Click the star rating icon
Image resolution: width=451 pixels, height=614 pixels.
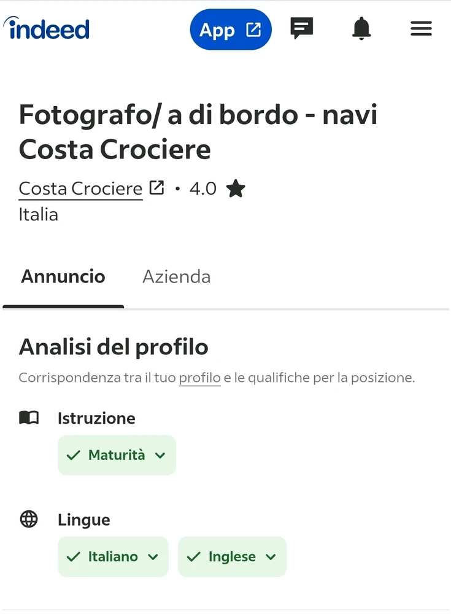(236, 188)
